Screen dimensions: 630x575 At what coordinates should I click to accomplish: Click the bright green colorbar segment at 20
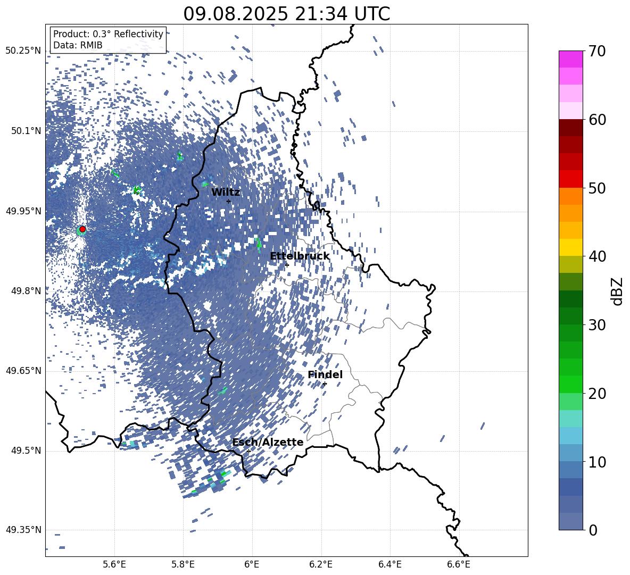571,384
